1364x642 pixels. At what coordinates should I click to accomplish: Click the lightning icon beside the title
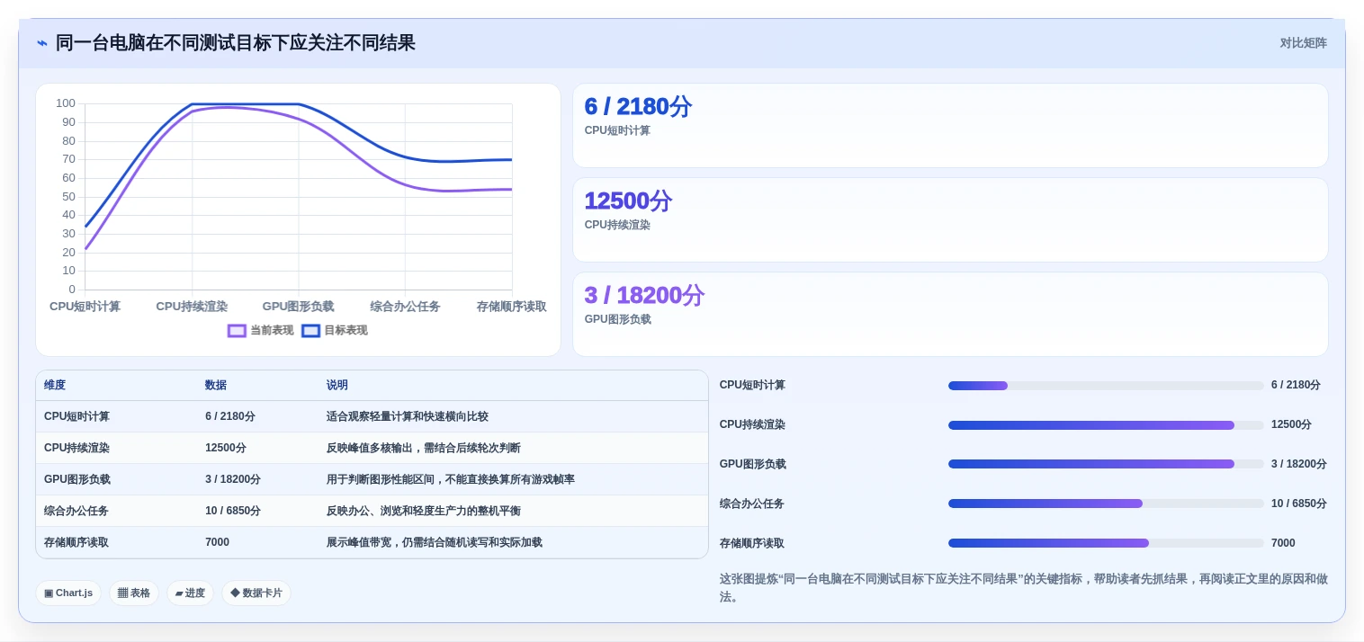(x=42, y=43)
